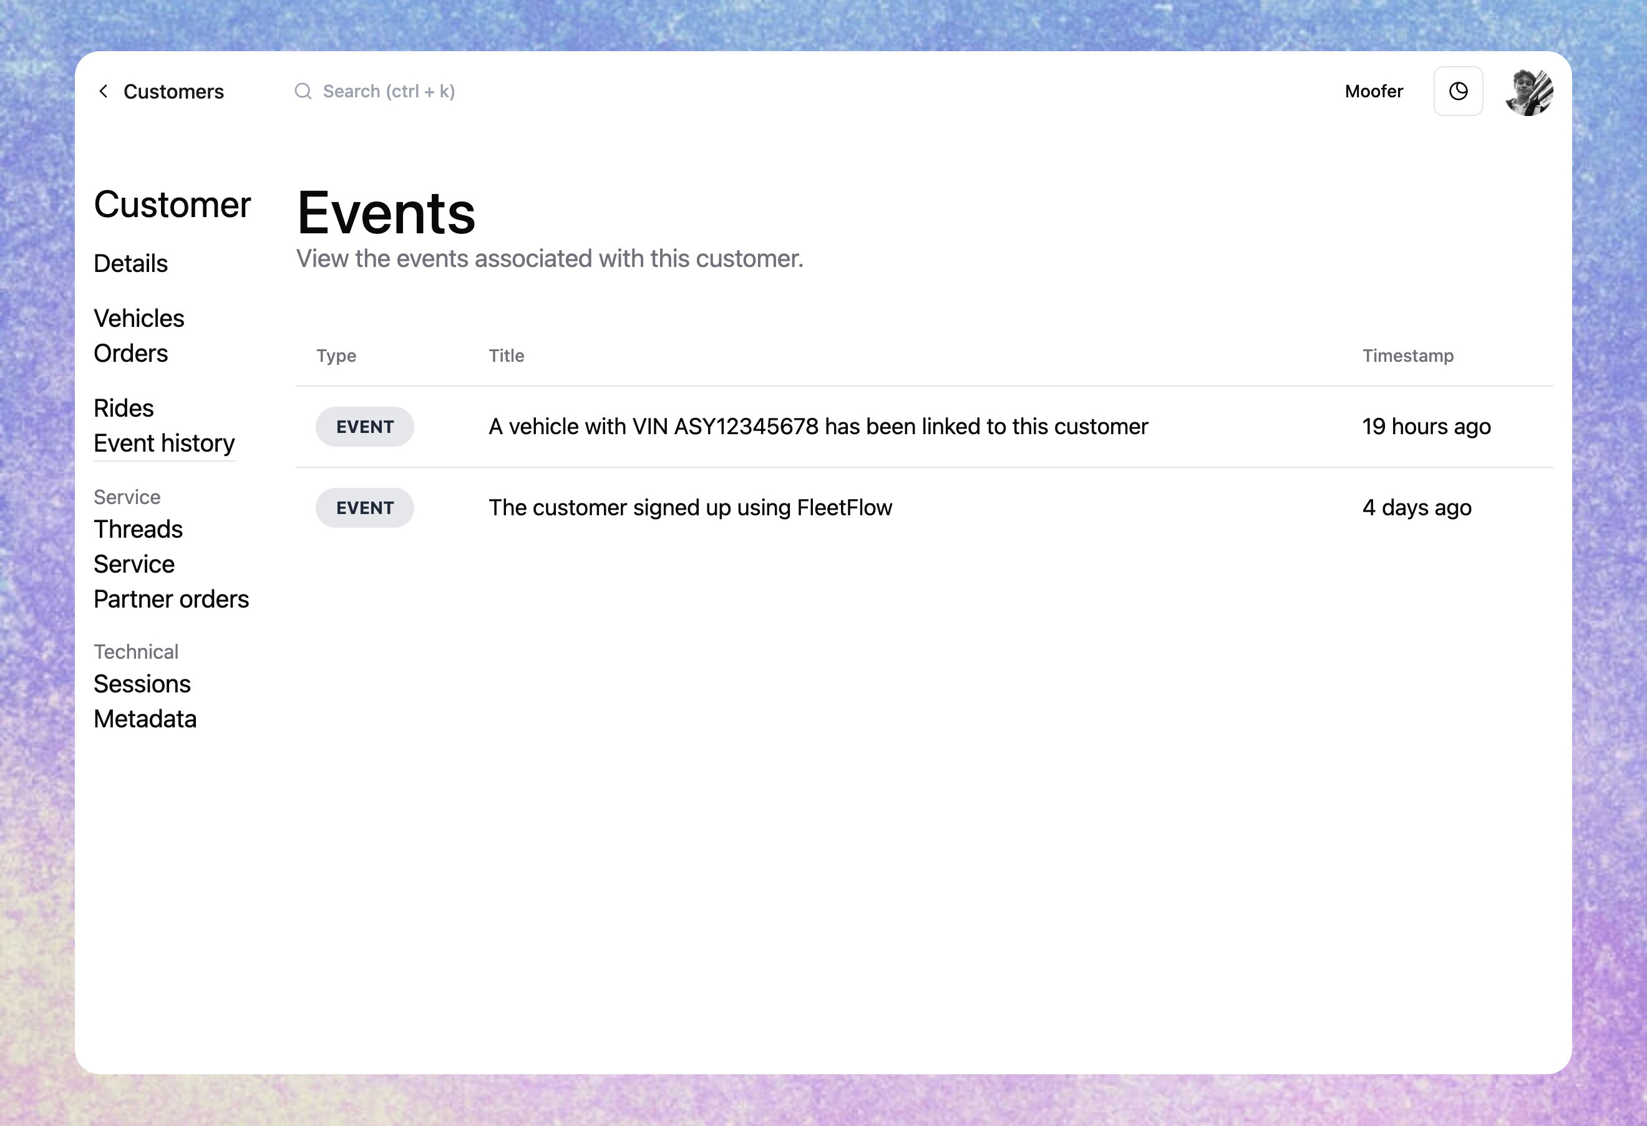
Task: Open the Service item below Threads
Action: [134, 564]
